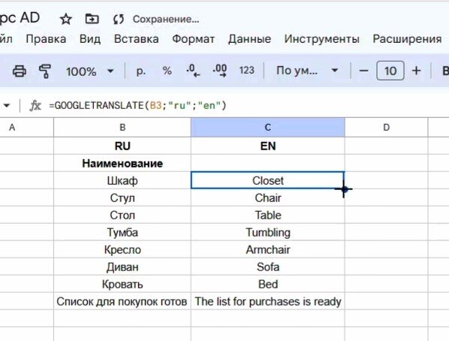Screen dimensions: 449x341
Task: Open the zoom 100% dropdown
Action: tap(89, 71)
